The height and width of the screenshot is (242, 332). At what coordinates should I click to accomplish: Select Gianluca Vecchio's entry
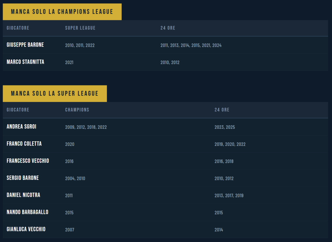(x=26, y=229)
